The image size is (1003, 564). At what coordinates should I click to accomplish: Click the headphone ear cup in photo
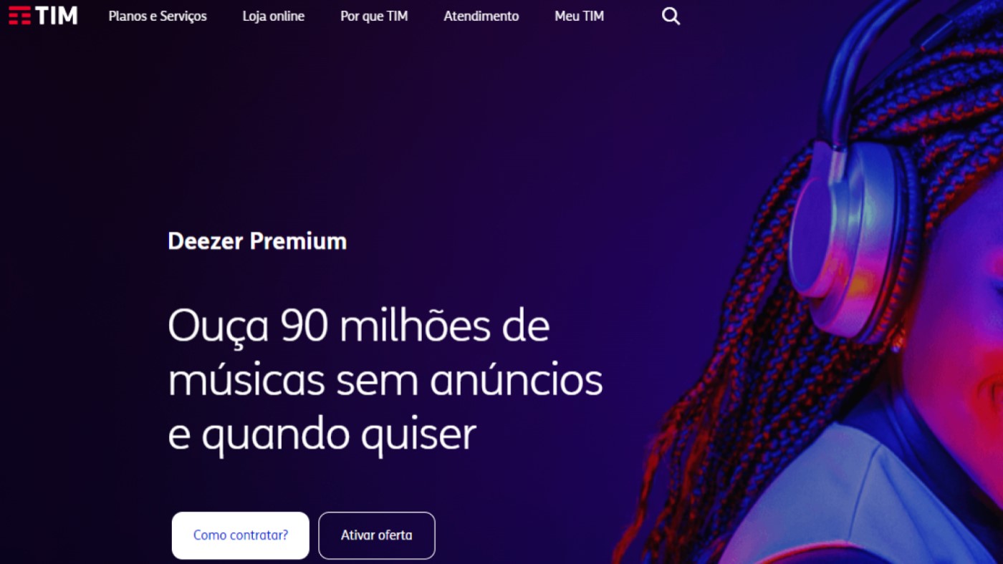point(845,236)
